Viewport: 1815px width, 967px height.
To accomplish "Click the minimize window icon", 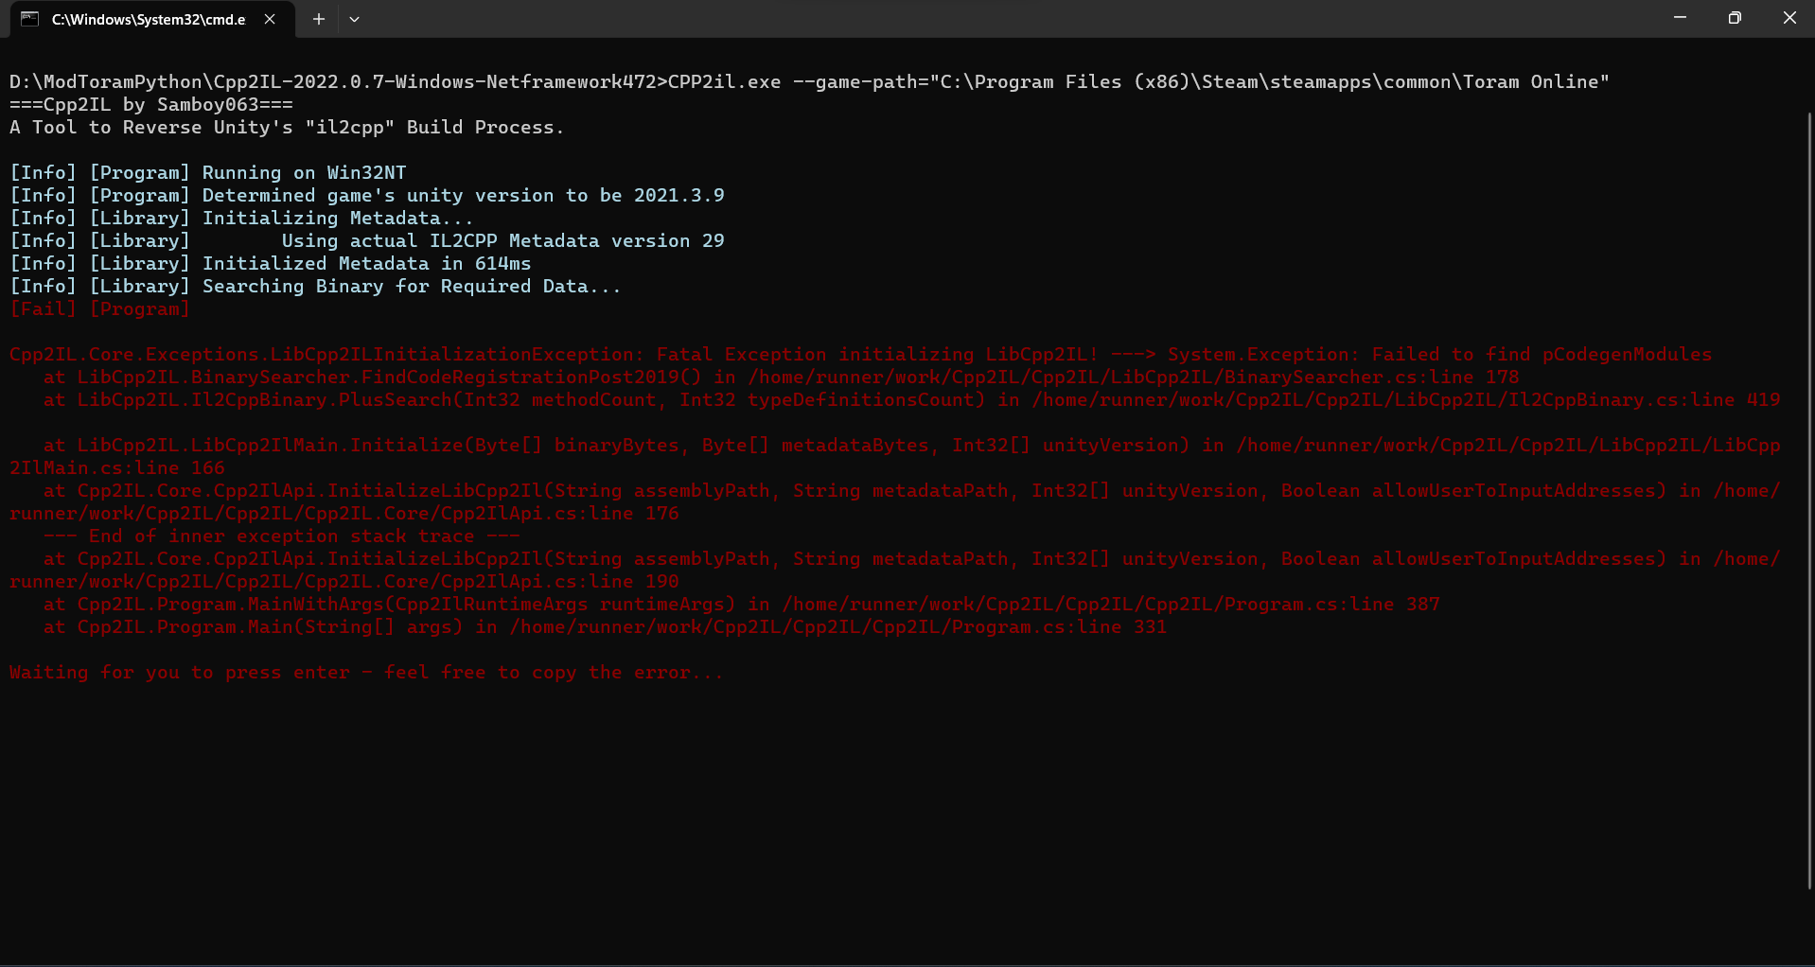I will [1680, 17].
